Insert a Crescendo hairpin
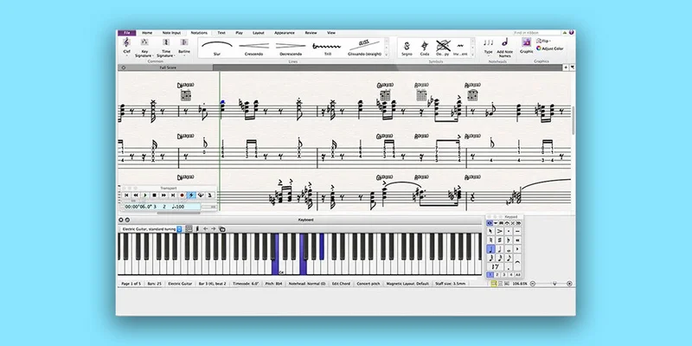Viewport: 692px width, 346px height. pyautogui.click(x=253, y=48)
